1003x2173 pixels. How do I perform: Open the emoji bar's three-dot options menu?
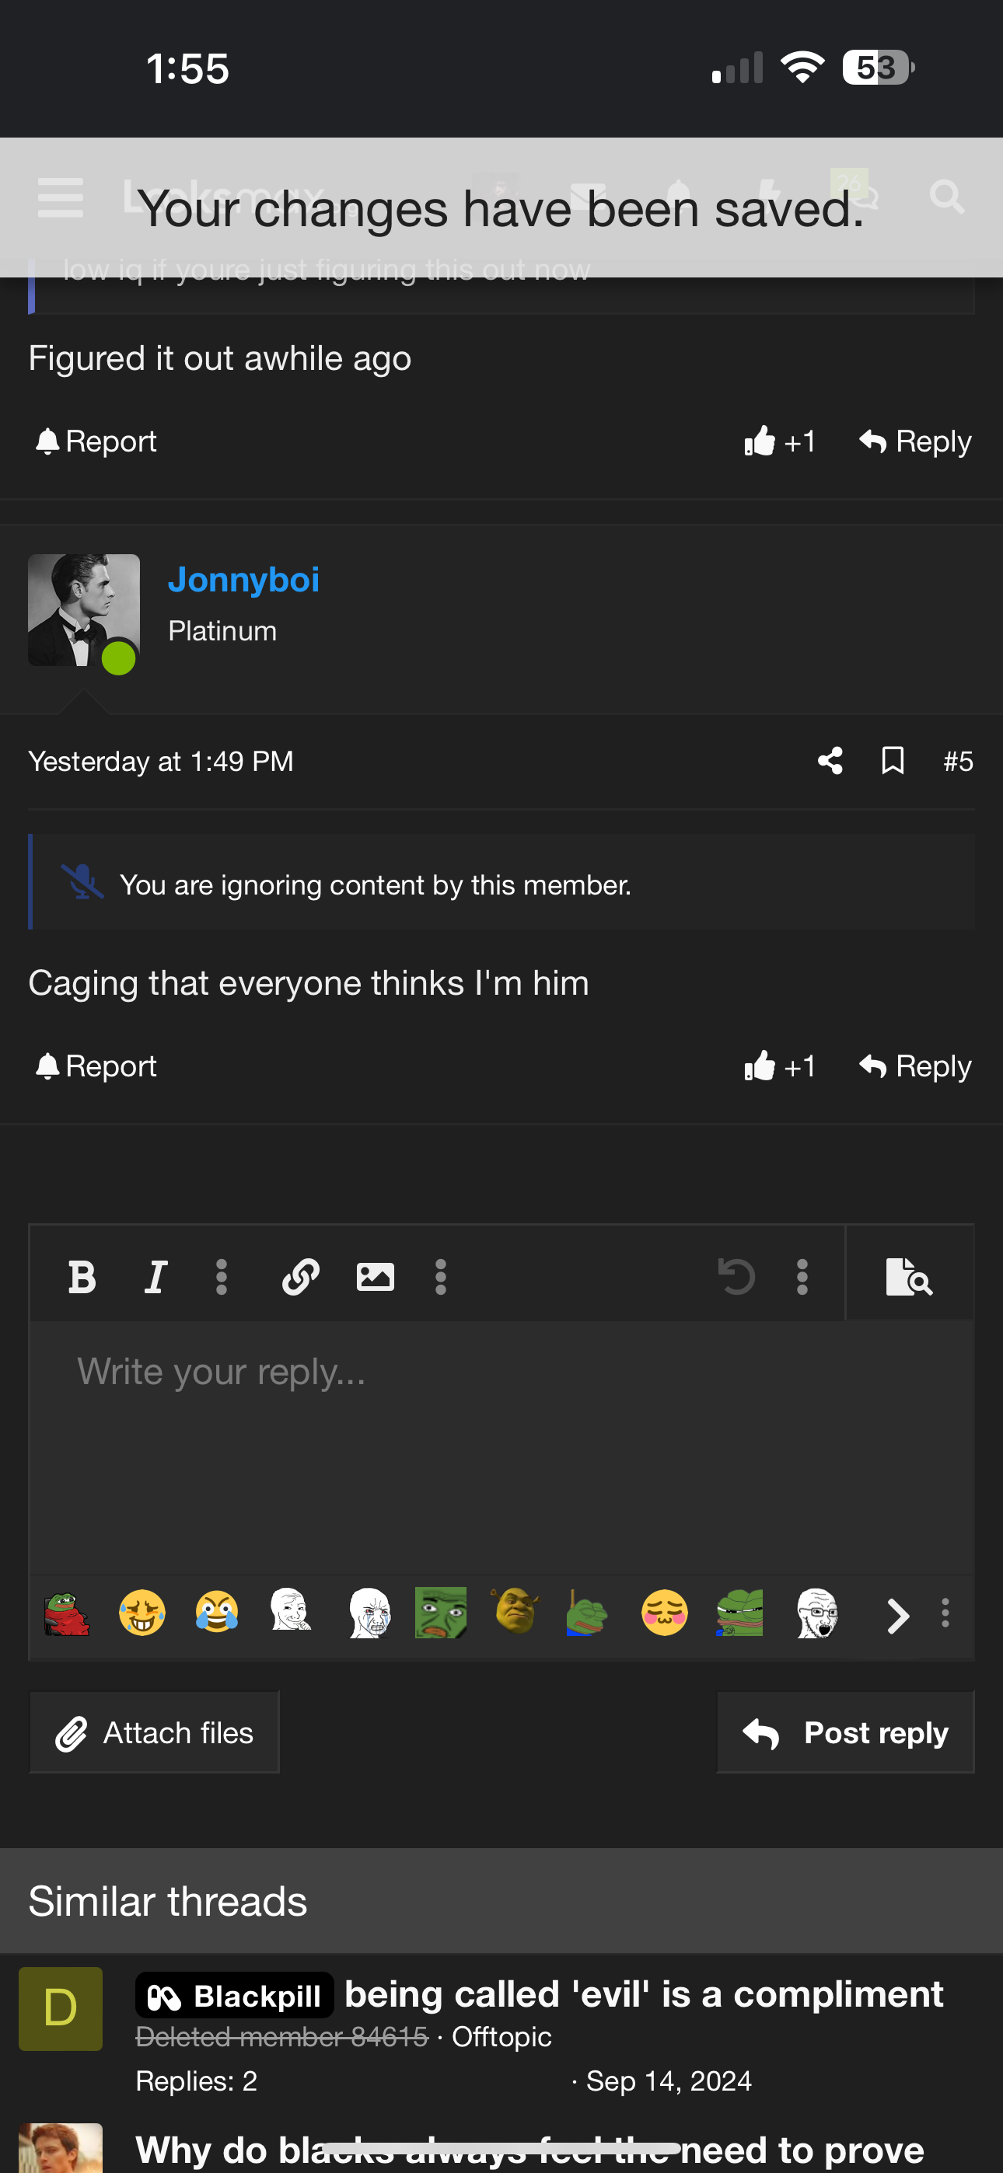pos(945,1613)
